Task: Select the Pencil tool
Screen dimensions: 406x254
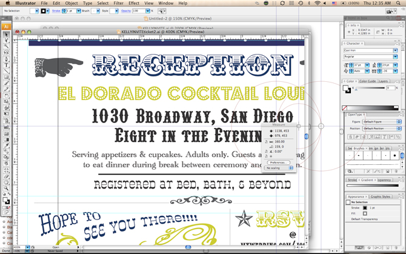Action: tap(7, 89)
